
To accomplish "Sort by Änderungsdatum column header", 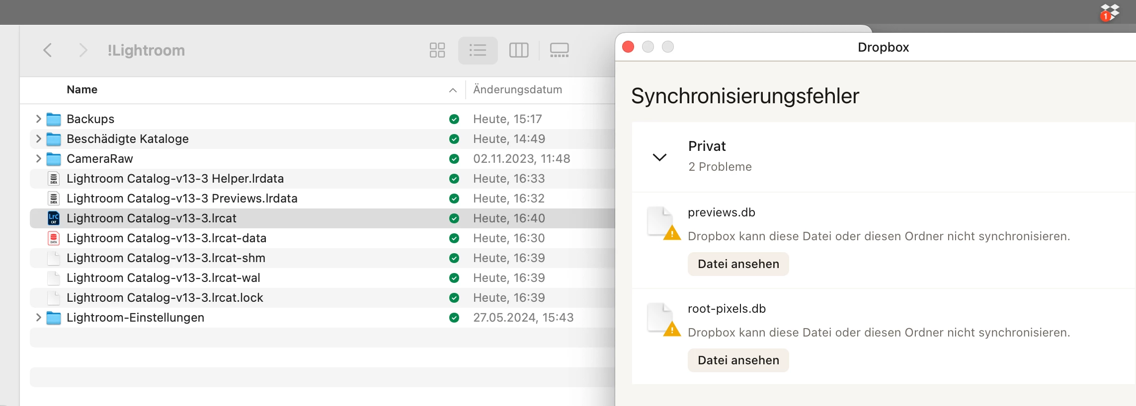I will pos(517,89).
